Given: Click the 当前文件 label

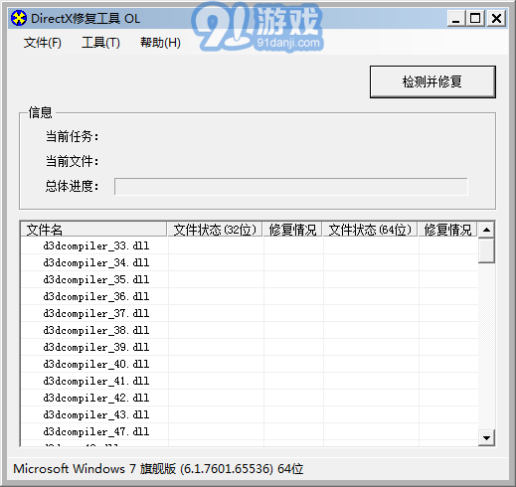Looking at the screenshot, I should (72, 161).
